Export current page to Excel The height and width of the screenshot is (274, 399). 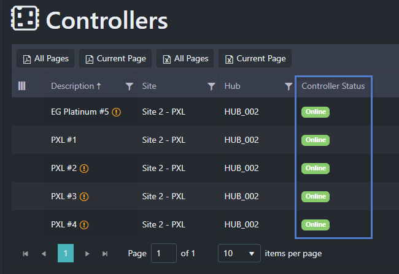tap(255, 58)
